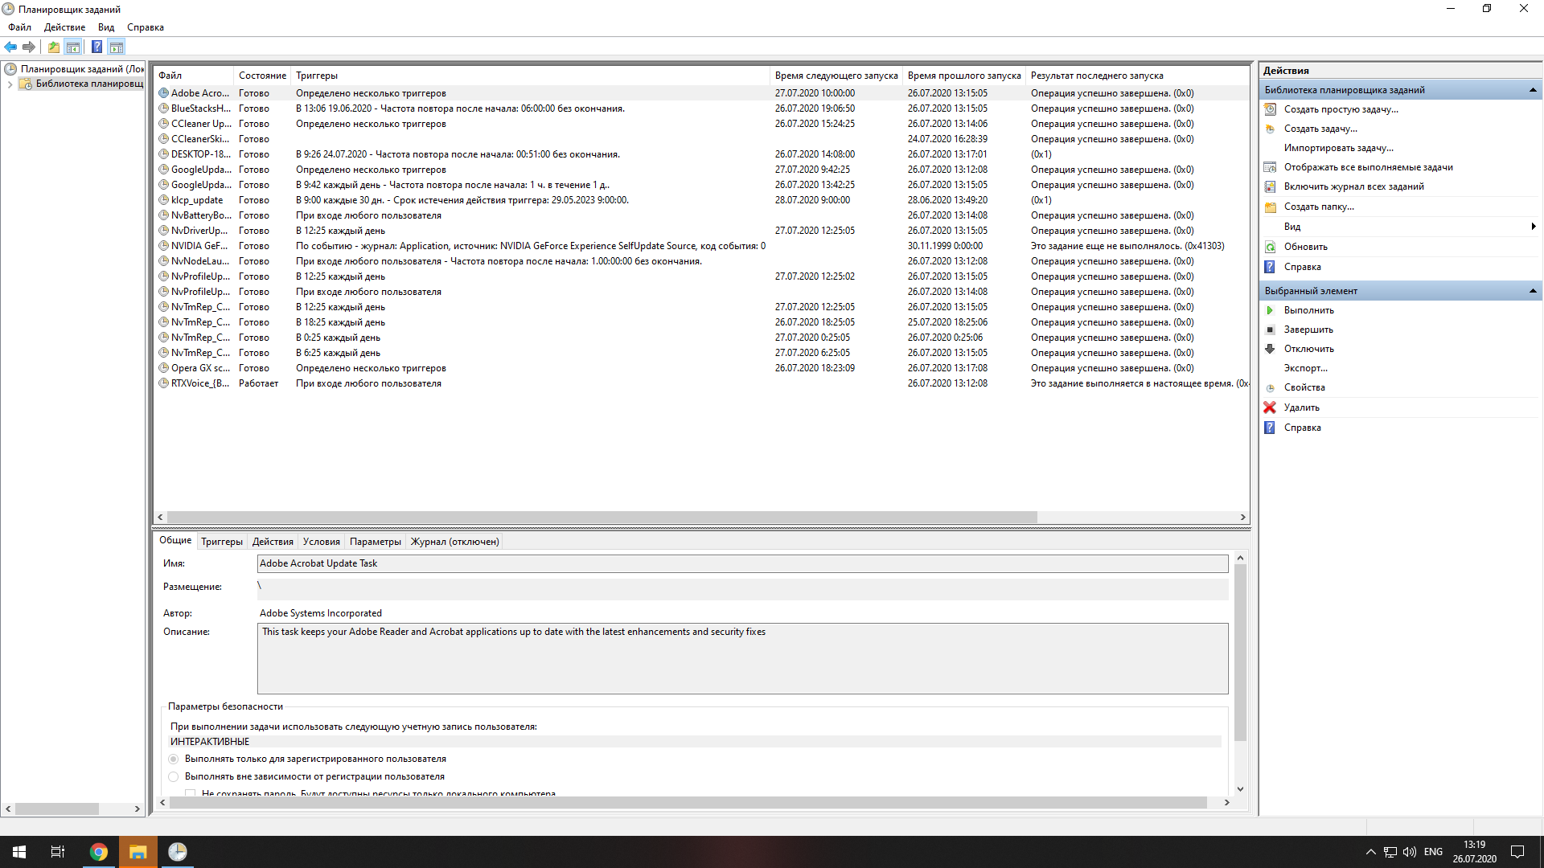The image size is (1544, 868).
Task: Click the Свойства clock icon
Action: point(1271,387)
